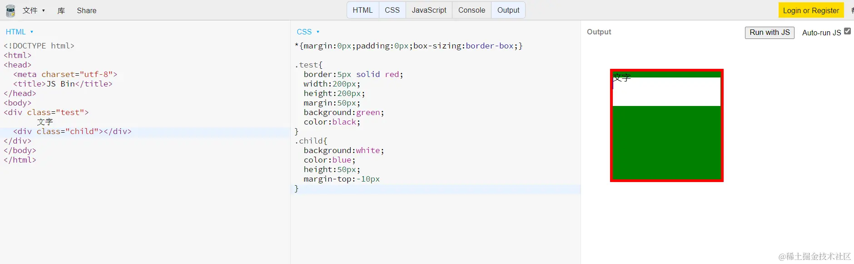Click the 文字 text in output preview

[x=622, y=77]
